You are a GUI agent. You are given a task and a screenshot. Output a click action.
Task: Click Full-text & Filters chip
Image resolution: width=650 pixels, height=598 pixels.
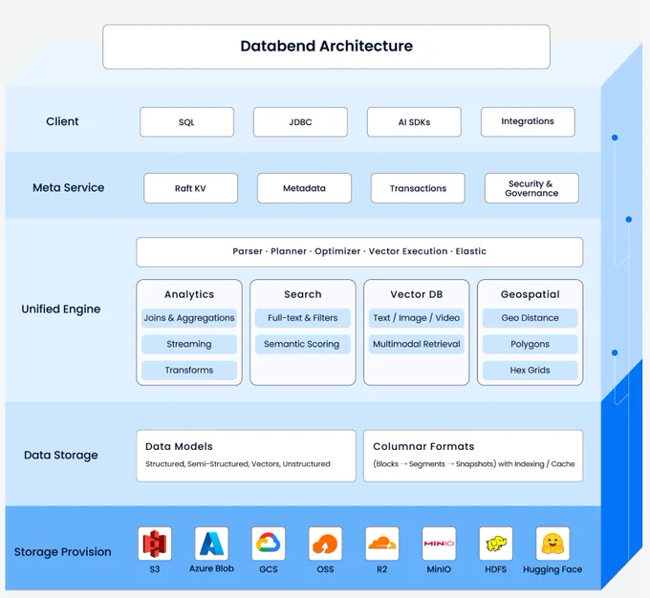click(303, 318)
